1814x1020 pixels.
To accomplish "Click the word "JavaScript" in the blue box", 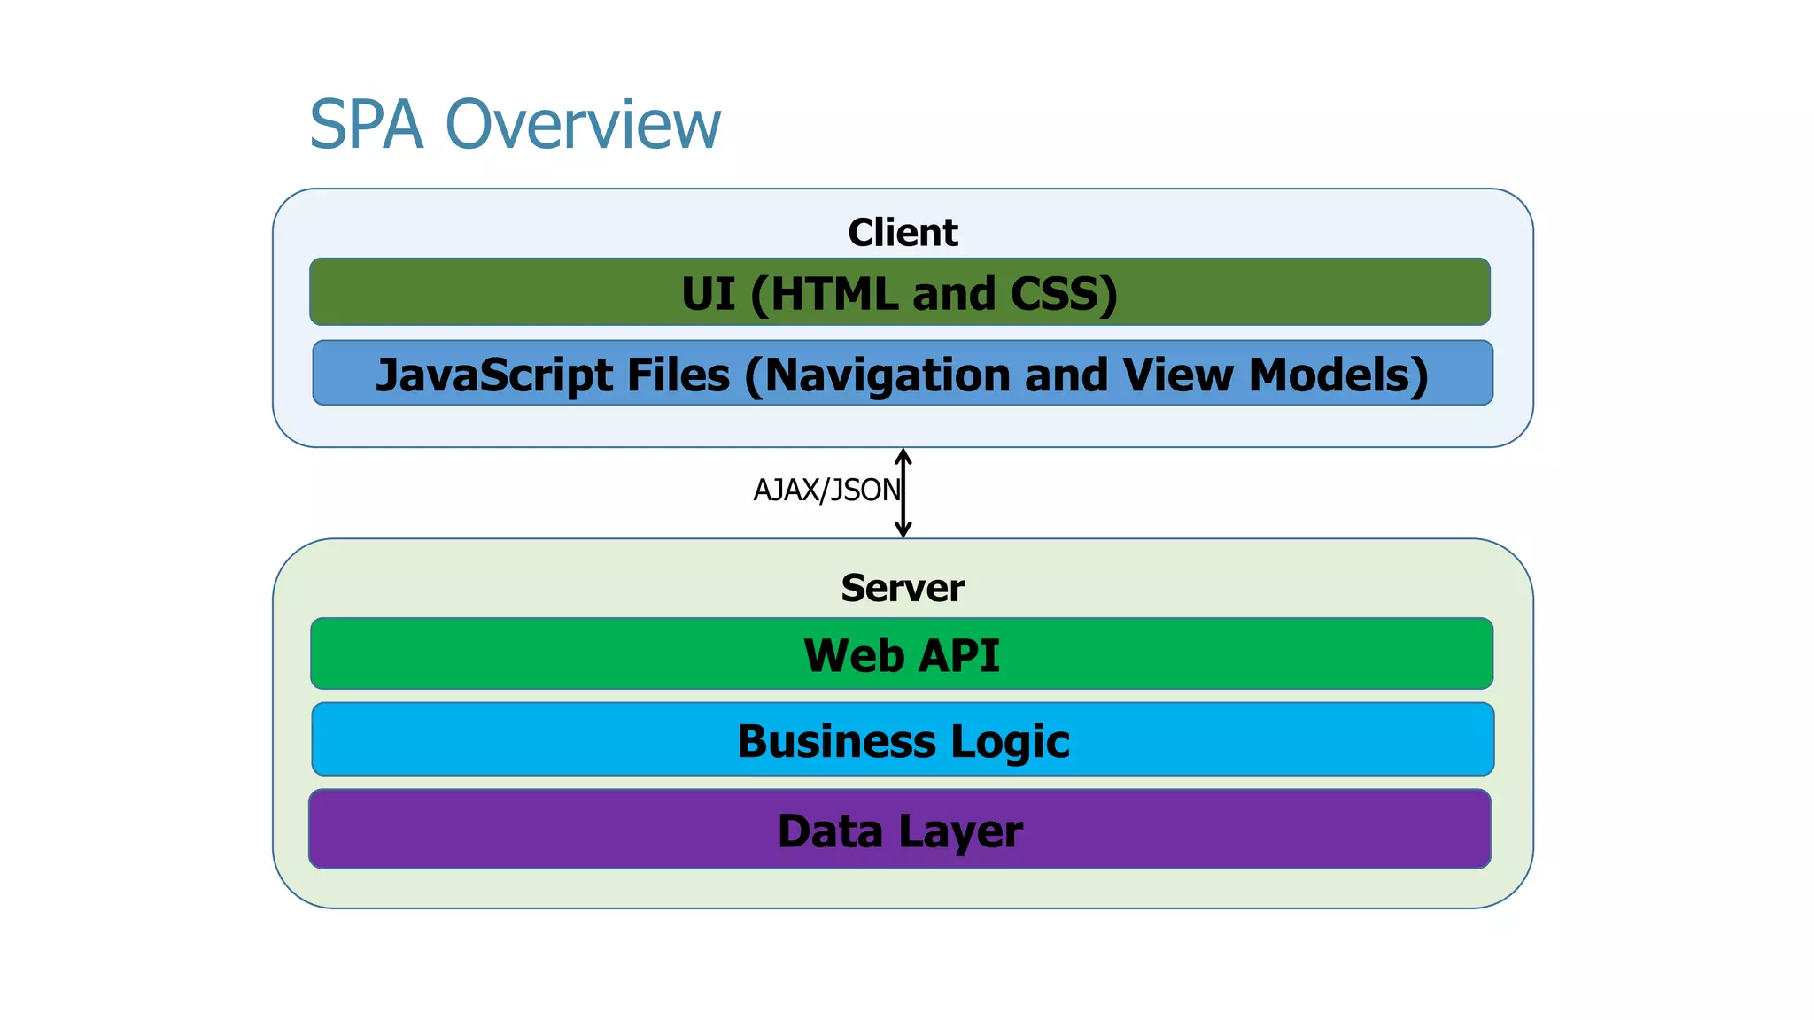I will (494, 375).
